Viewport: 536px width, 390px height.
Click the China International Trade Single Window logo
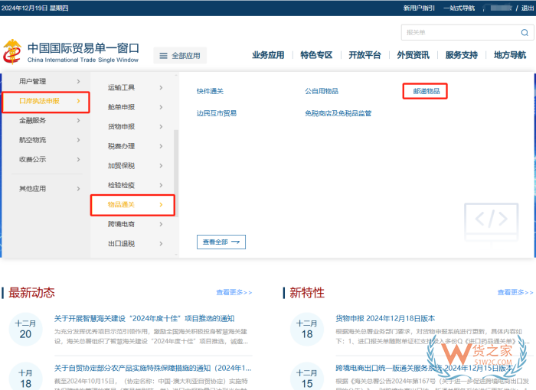[x=71, y=52]
